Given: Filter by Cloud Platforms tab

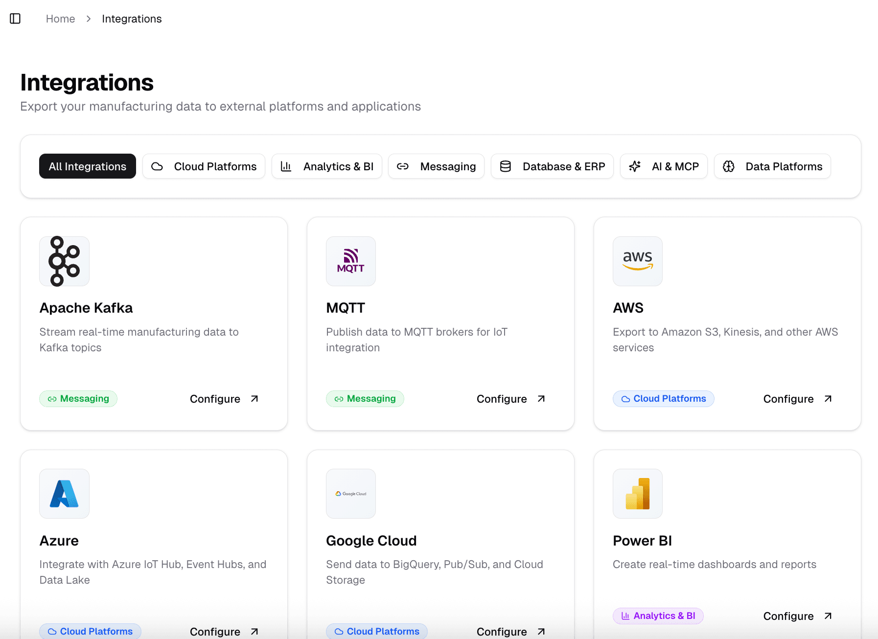Looking at the screenshot, I should coord(204,166).
